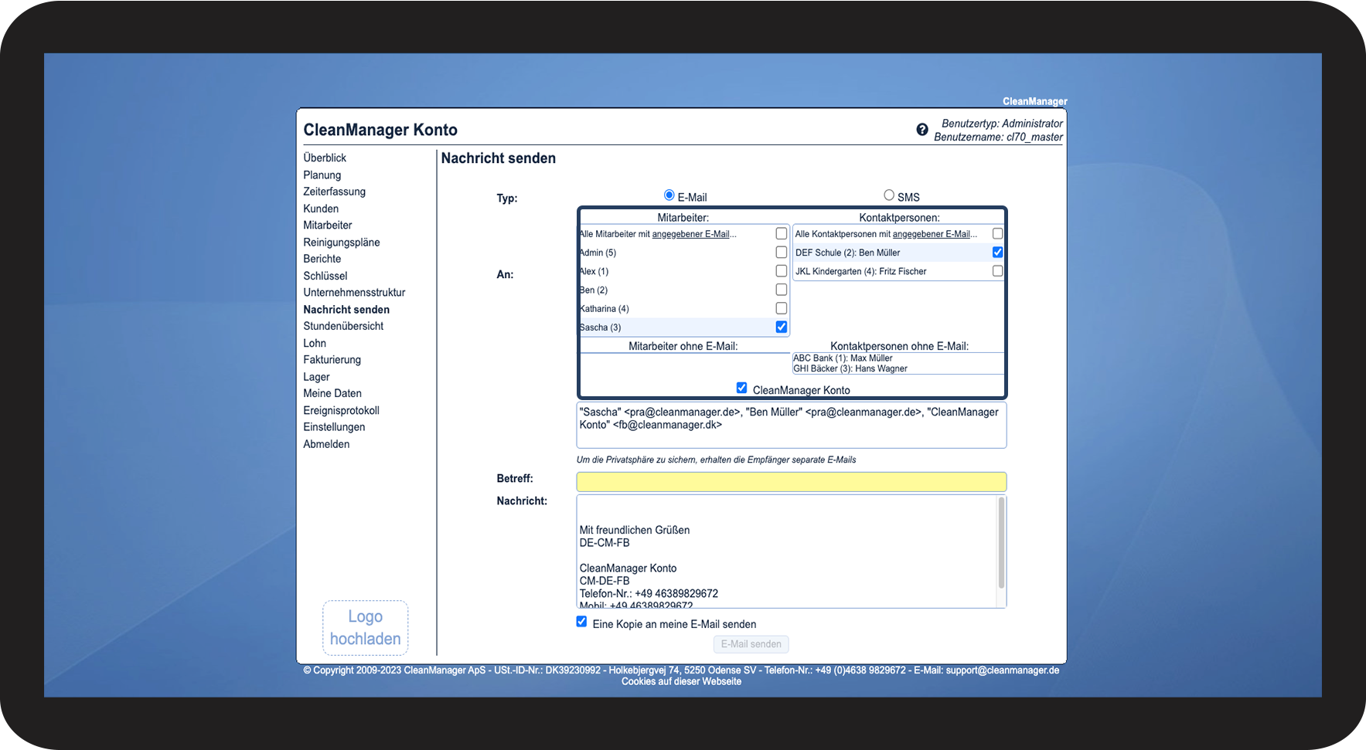Open Fakturierung in the sidebar
1366x750 pixels.
pyautogui.click(x=332, y=360)
